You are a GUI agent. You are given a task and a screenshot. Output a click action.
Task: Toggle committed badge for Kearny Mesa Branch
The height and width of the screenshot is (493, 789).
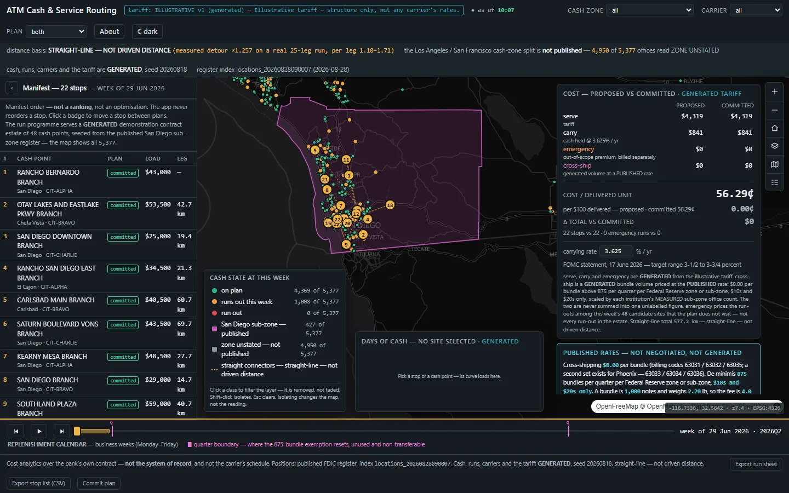[x=123, y=357]
